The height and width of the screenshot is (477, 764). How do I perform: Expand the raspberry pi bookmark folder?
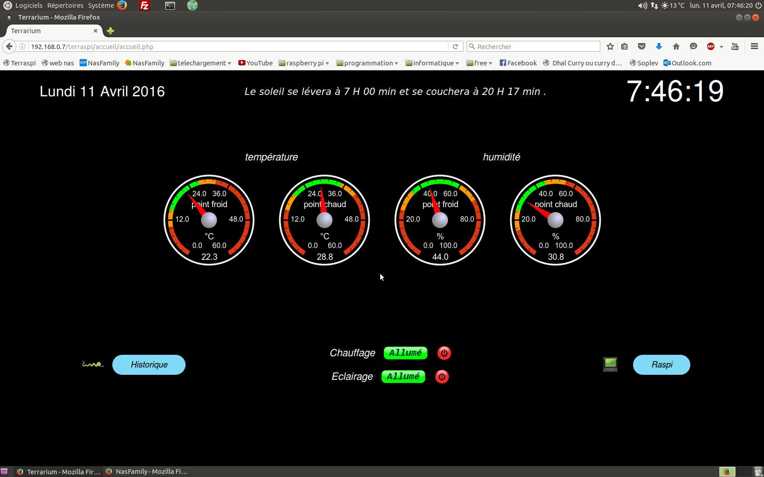[x=304, y=63]
